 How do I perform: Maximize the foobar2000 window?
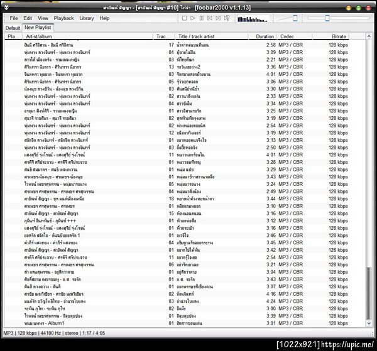tap(358, 8)
